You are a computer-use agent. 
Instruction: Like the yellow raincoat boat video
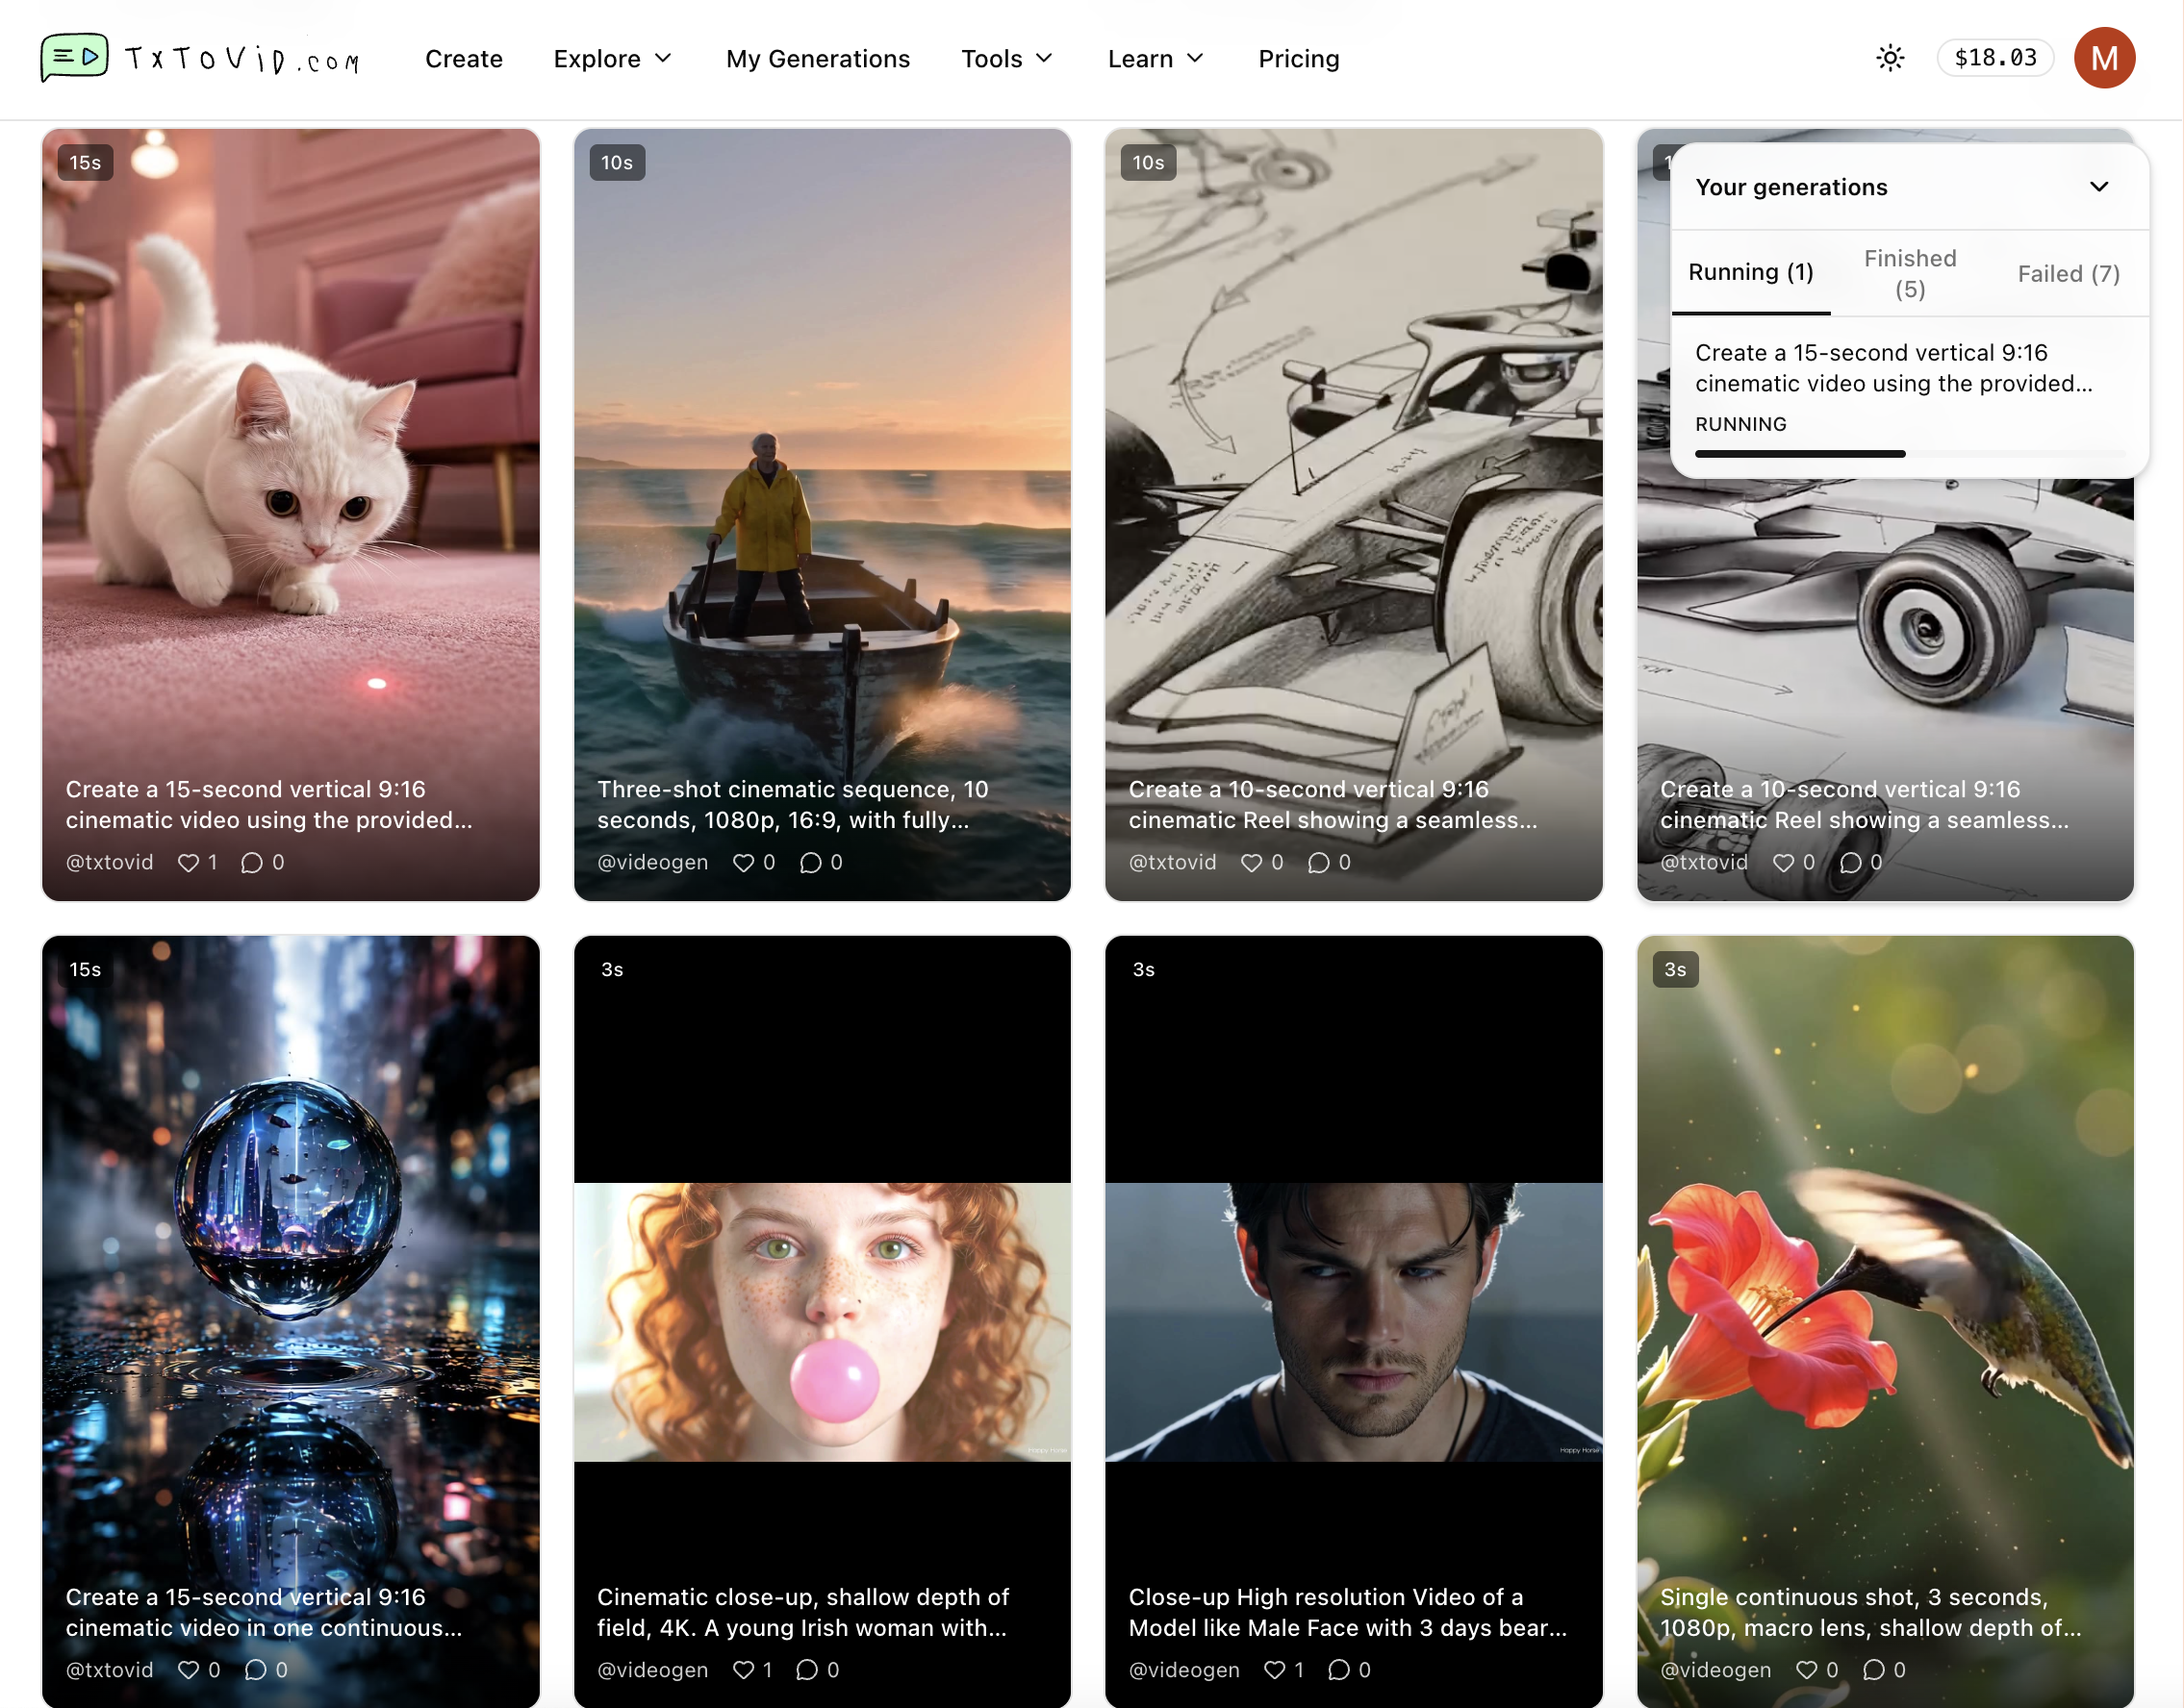(744, 862)
